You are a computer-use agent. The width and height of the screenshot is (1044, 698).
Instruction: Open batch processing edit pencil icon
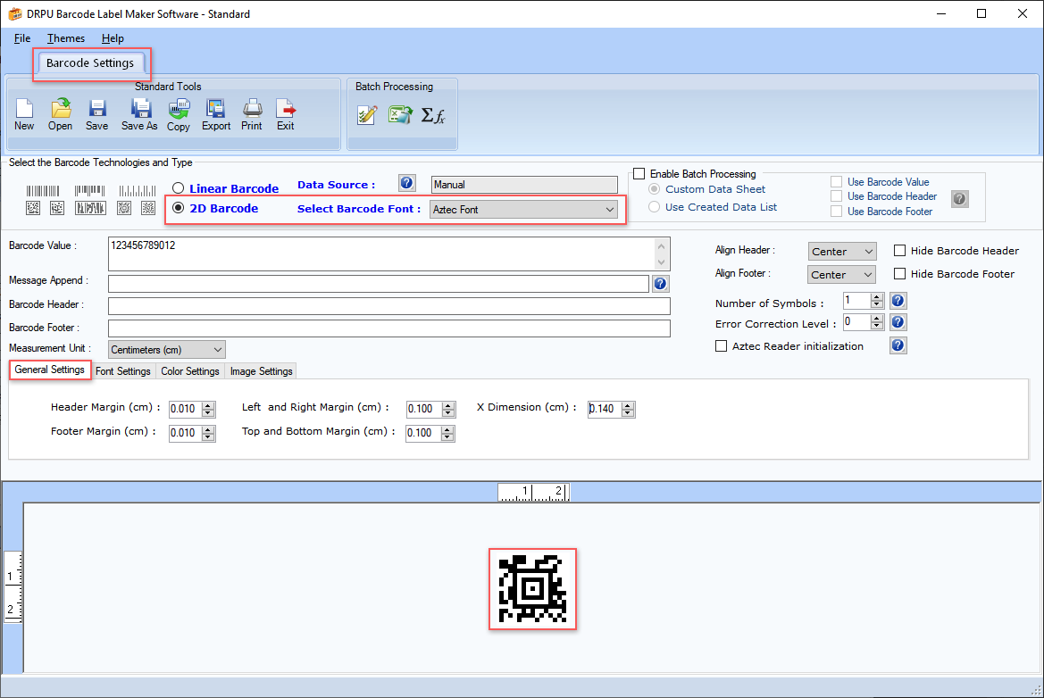(367, 115)
